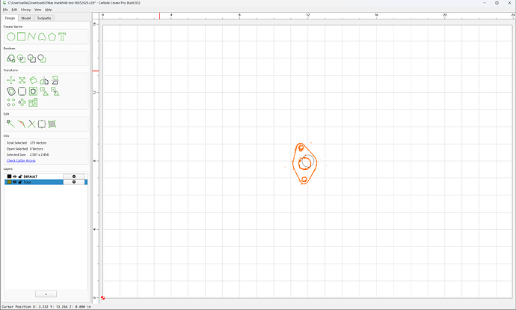Open the Edit menu
This screenshot has width=516, height=310.
(x=14, y=10)
